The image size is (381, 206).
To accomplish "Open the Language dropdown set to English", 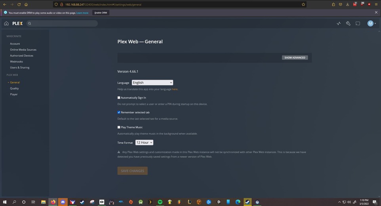I will click(152, 82).
